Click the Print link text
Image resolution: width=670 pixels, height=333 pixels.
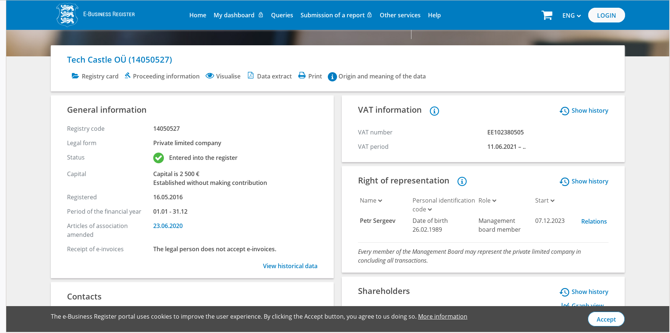coord(315,76)
